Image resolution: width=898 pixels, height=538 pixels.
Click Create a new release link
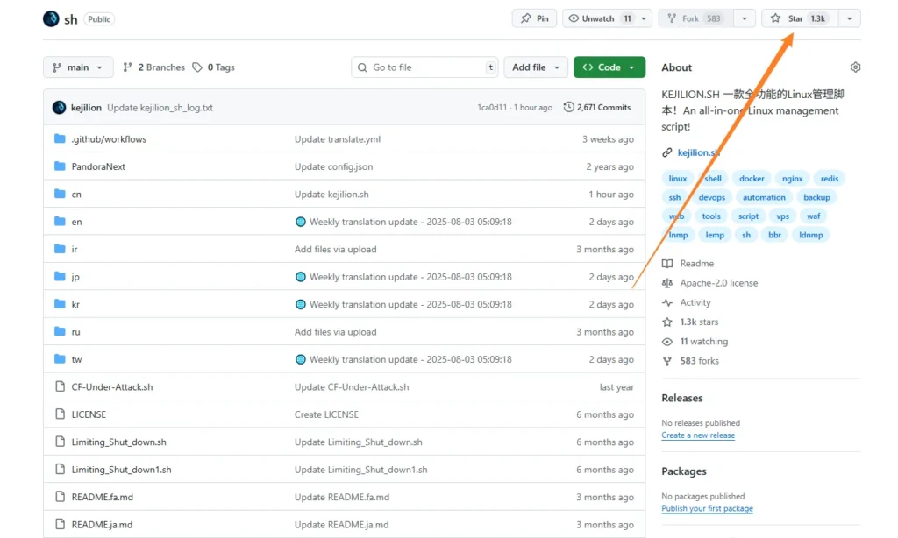click(x=698, y=435)
